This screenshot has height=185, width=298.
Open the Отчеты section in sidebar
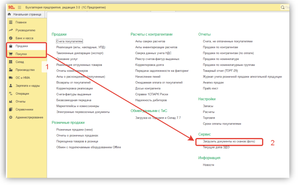20,102
